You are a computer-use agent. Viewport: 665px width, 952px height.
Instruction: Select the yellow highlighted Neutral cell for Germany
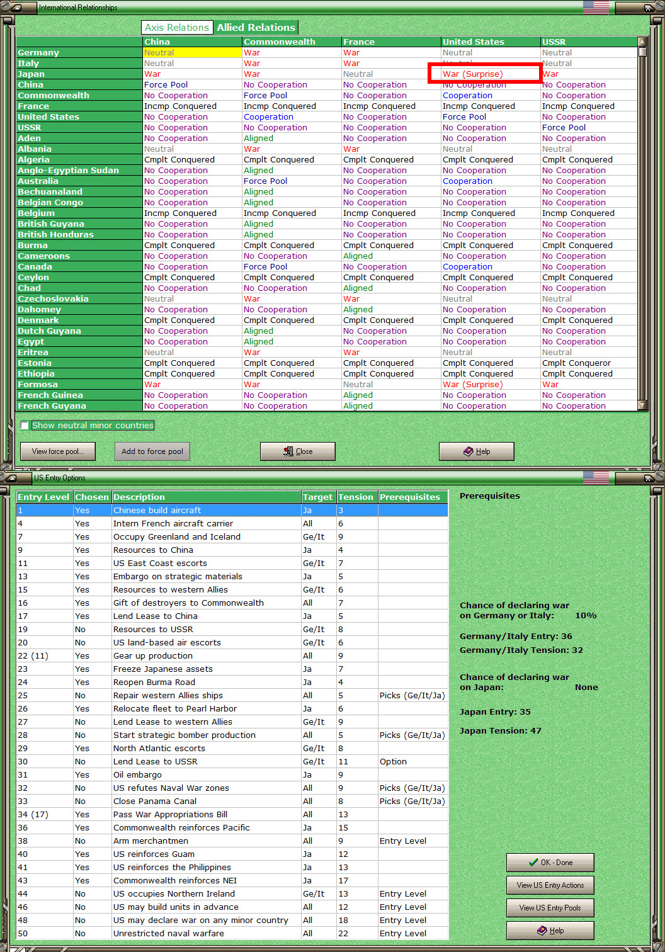point(192,53)
